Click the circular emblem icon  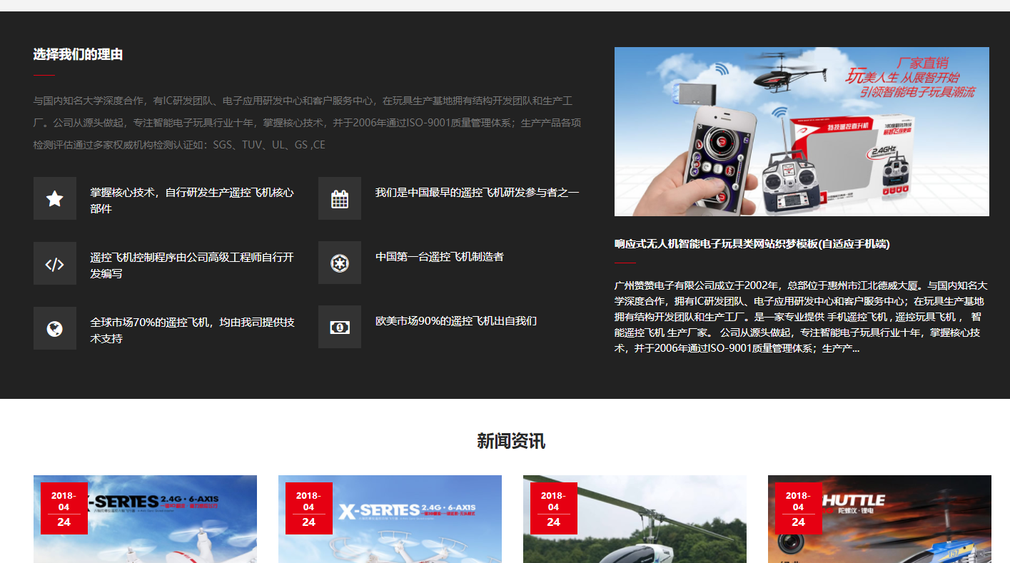[339, 263]
